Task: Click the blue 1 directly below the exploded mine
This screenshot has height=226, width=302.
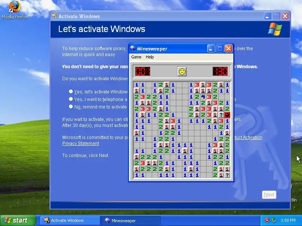Action: coord(227,121)
